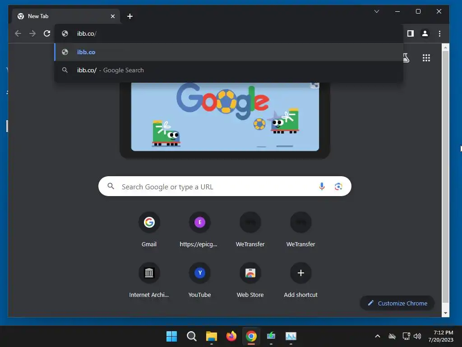Open the monitor app with green arrow in taskbar
Image resolution: width=462 pixels, height=347 pixels.
point(271,336)
